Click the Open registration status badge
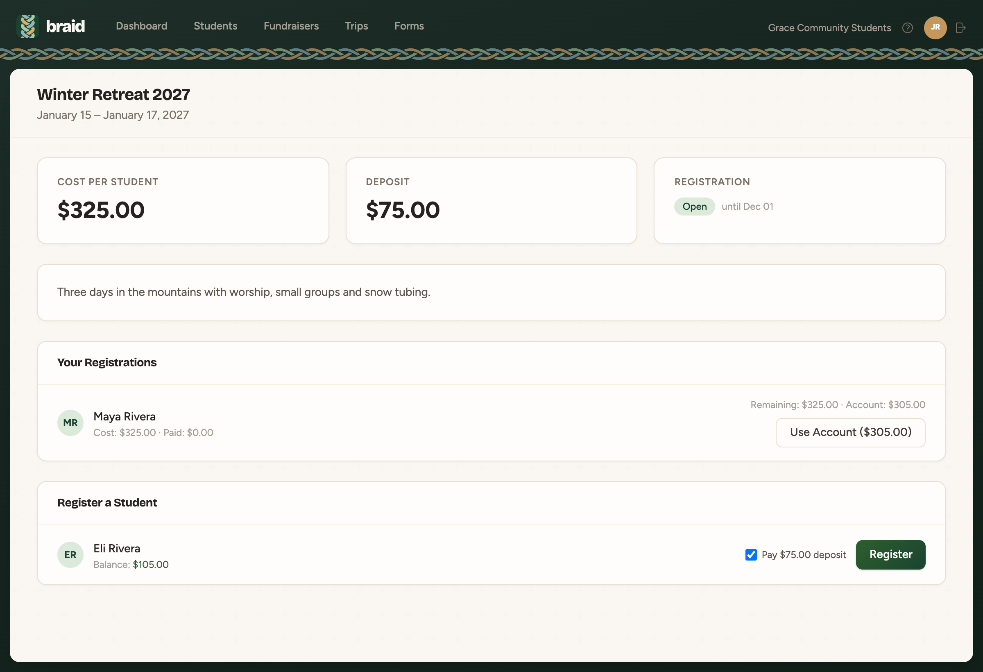Viewport: 983px width, 672px height. click(x=694, y=207)
